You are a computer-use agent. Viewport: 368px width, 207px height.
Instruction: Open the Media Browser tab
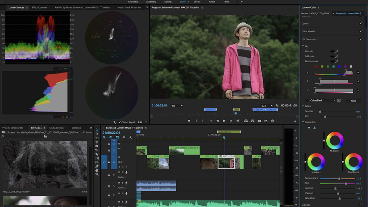pos(57,128)
